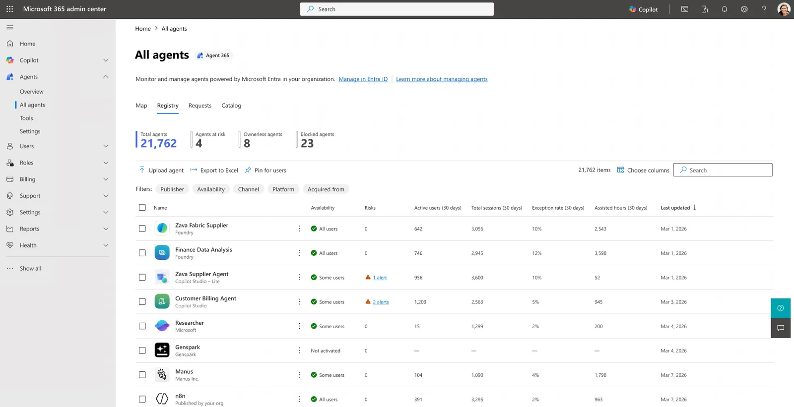Switch to the Requests tab
794x407 pixels.
(200, 106)
